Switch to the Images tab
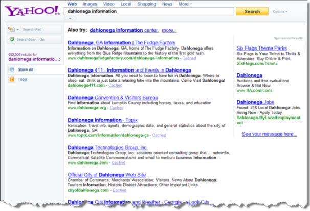310x211 pixels. coord(90,4)
